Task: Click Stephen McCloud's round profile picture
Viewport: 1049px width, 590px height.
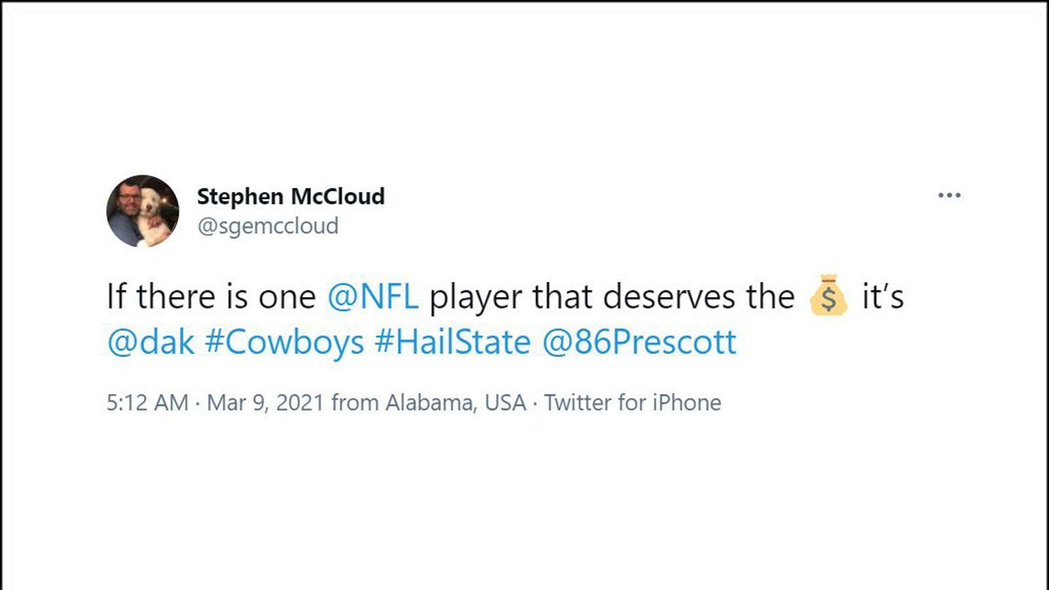Action: [x=142, y=211]
